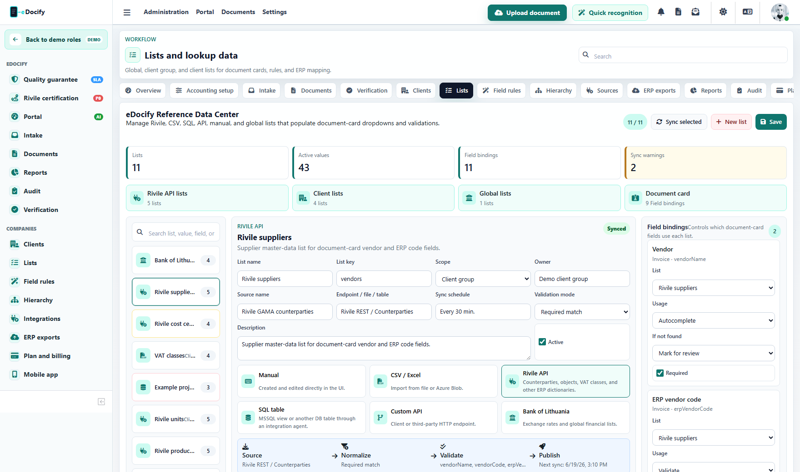Click the Custom API branch icon

[x=380, y=418]
